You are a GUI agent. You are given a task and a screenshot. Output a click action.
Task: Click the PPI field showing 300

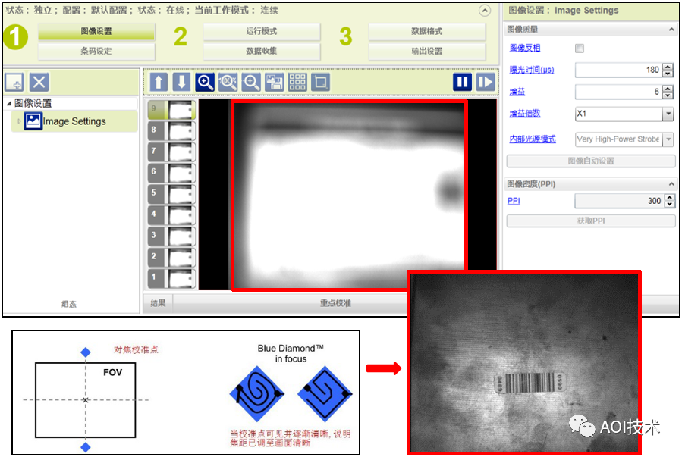619,201
